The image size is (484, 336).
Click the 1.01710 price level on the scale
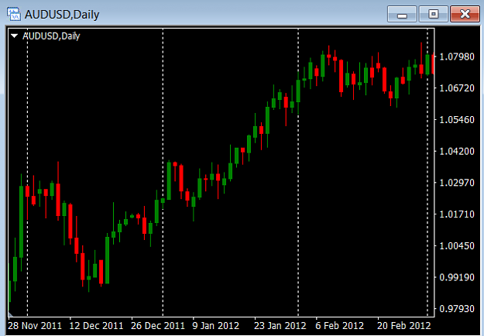pos(457,214)
